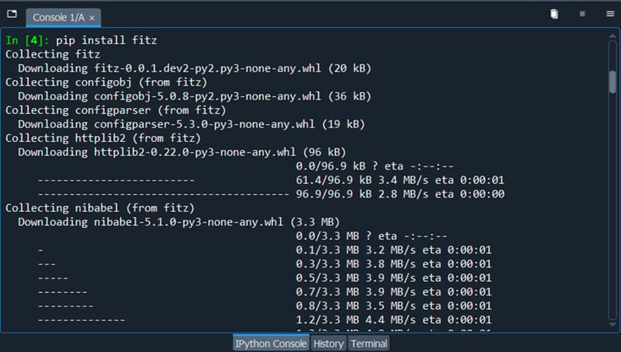Click the '0.7/3.3 MB 3.9 MB/s' progress line
Viewport: 621px width, 352px height.
coord(265,292)
